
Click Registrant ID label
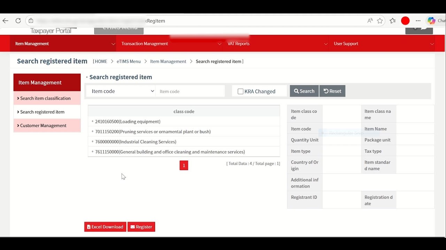(304, 197)
